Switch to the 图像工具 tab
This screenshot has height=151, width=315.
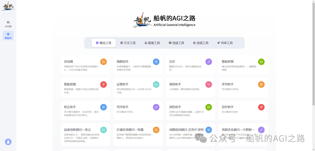152,43
